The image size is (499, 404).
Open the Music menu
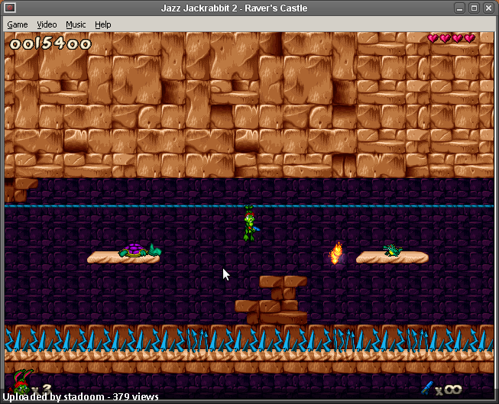(76, 24)
